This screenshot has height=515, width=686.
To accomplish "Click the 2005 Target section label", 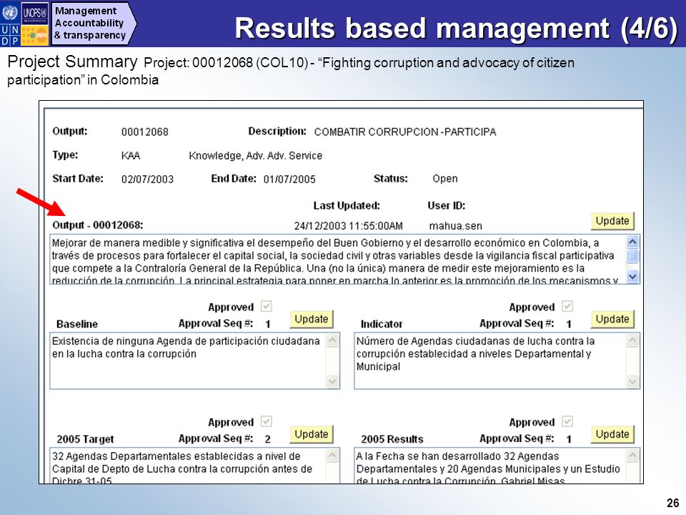I will tap(85, 439).
